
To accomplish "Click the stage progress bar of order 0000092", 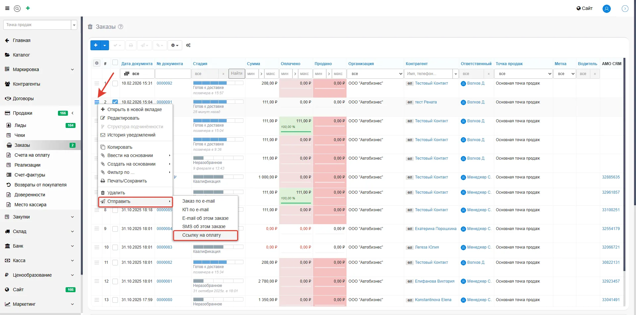I will coord(218,83).
